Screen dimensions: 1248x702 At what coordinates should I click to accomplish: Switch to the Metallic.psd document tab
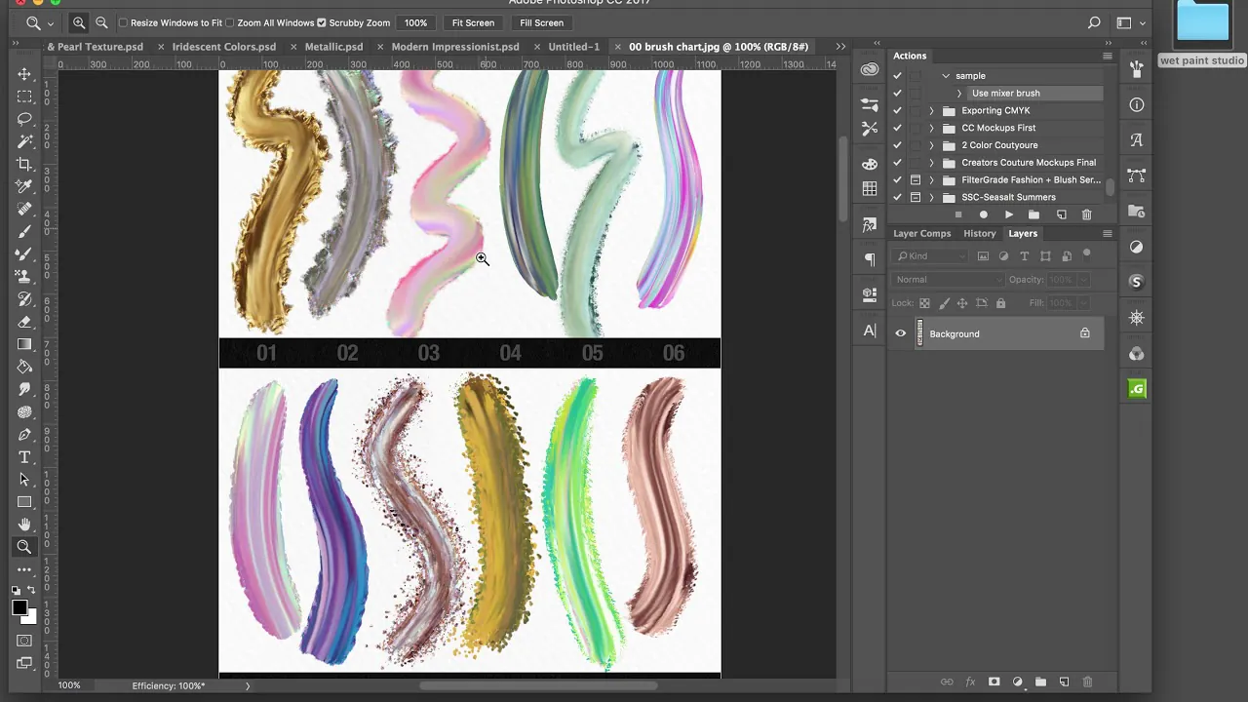pyautogui.click(x=333, y=46)
